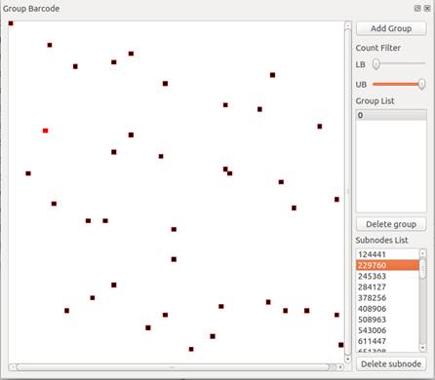The image size is (435, 380).
Task: Click the node in the top-left canvas corner
Action: (11, 23)
